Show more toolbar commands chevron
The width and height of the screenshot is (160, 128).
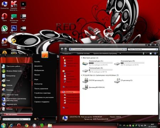tap(120, 53)
